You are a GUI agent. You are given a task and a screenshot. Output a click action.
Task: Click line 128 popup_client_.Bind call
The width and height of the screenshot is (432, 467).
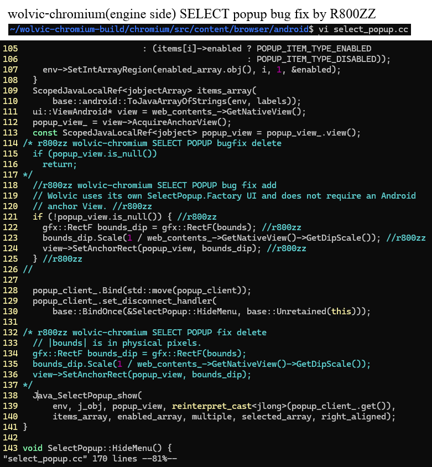coord(142,290)
